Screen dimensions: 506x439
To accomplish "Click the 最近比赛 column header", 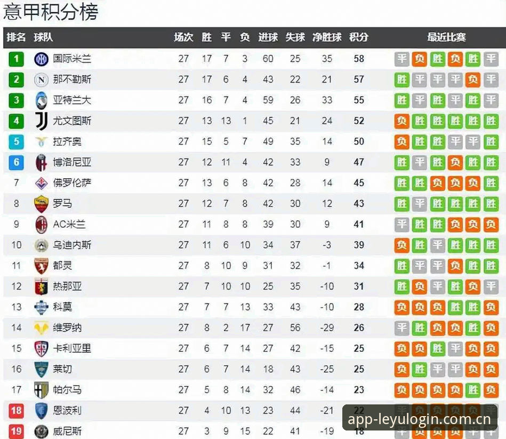I will point(446,37).
